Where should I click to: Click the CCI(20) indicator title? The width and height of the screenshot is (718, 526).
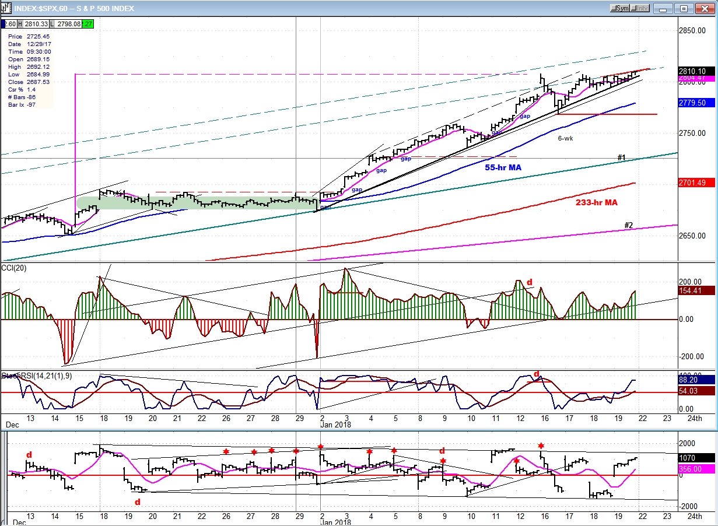tap(15, 268)
